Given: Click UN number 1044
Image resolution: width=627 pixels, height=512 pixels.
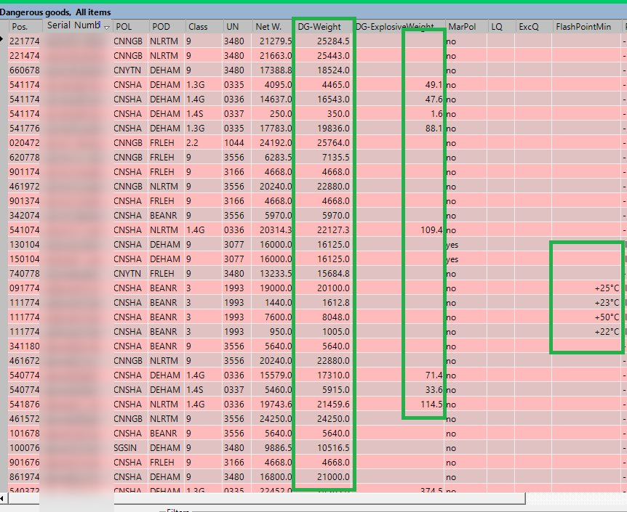Looking at the screenshot, I should (x=234, y=143).
